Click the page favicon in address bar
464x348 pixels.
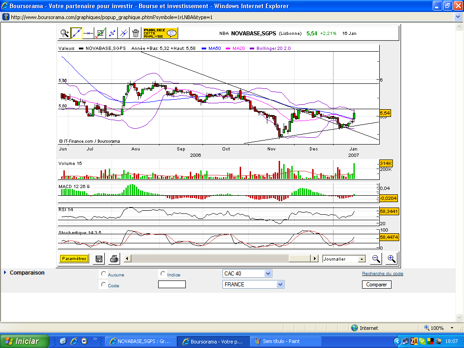[5, 17]
